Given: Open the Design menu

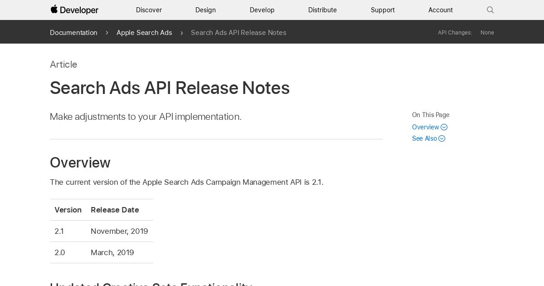Looking at the screenshot, I should (205, 10).
